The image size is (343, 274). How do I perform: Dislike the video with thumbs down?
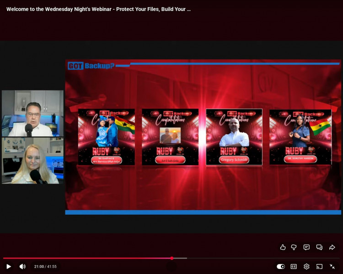click(294, 247)
